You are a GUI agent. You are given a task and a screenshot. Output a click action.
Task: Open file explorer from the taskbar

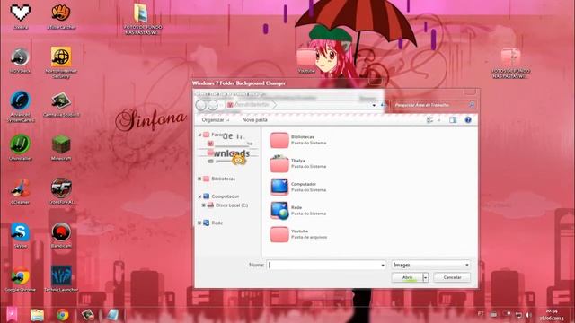37,315
